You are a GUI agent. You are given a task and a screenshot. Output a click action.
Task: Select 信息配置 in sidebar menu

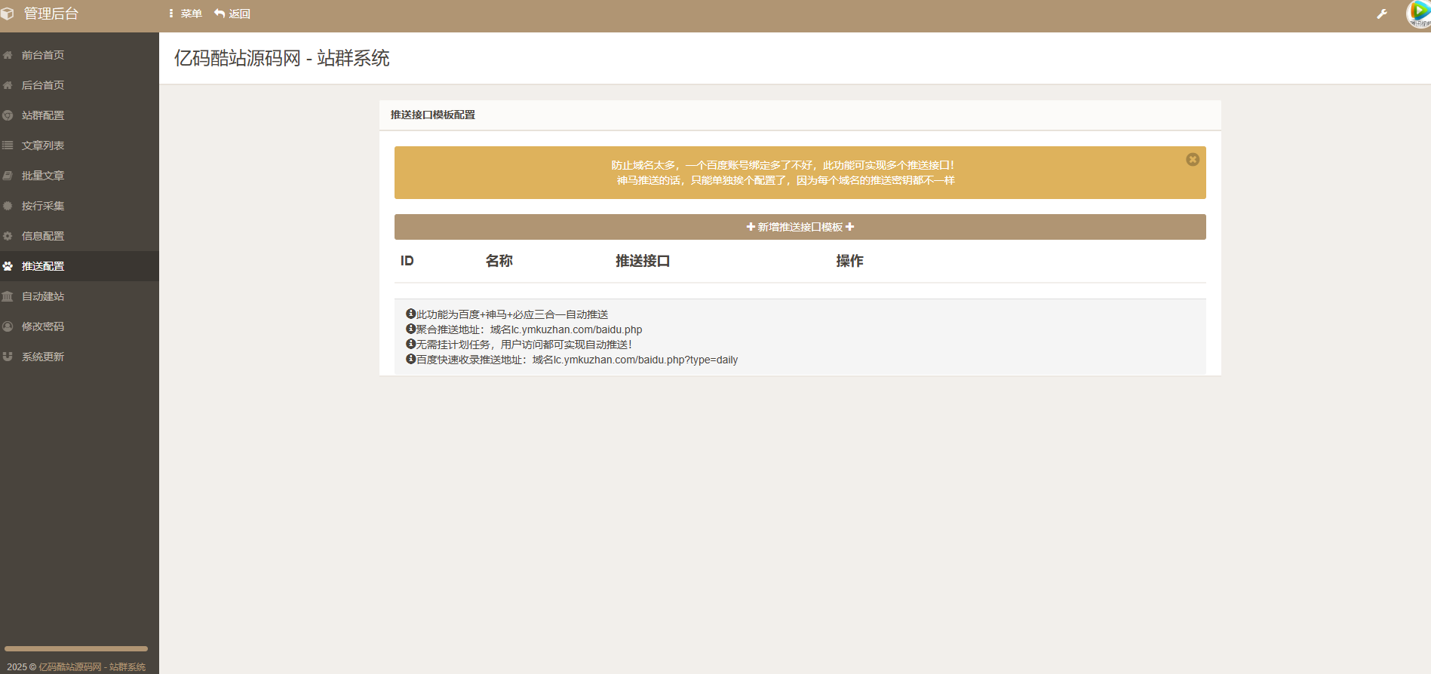(x=43, y=236)
